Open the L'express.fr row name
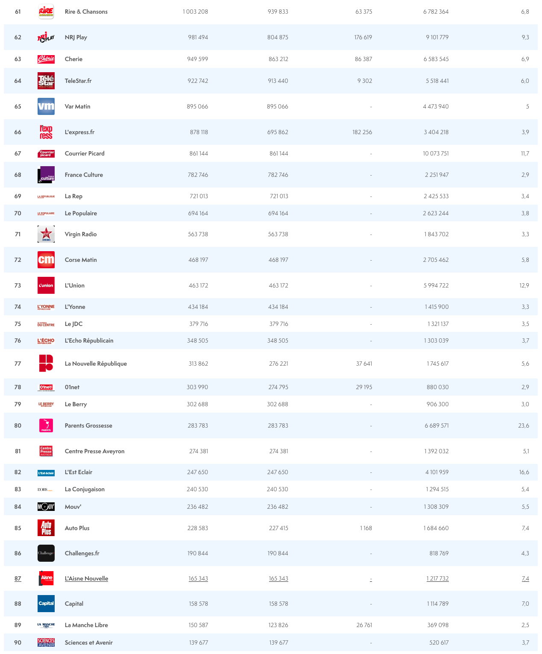 (79, 132)
